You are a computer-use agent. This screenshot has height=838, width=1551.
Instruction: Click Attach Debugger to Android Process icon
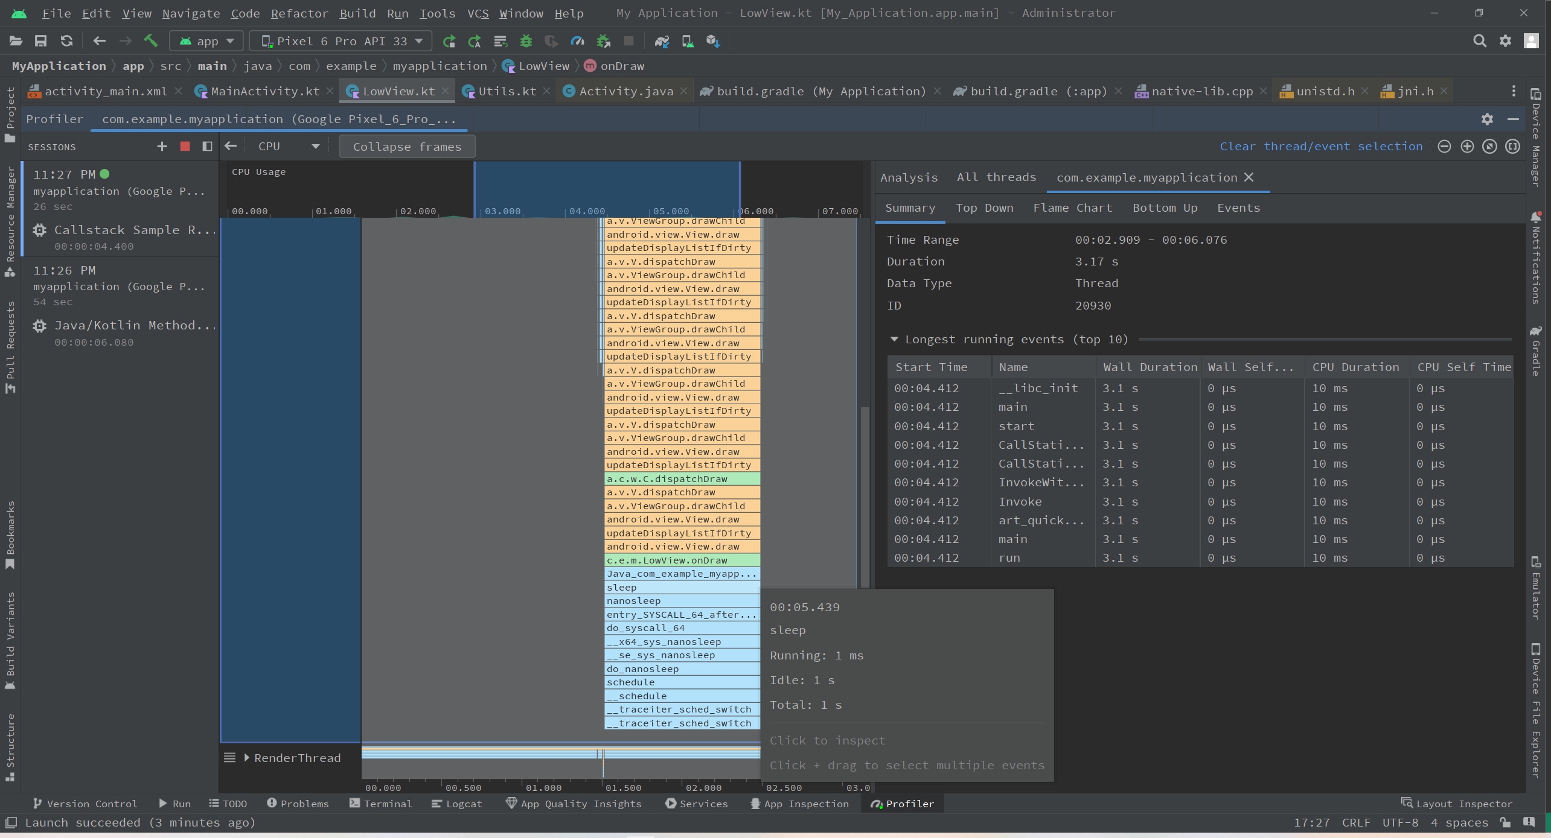(603, 41)
